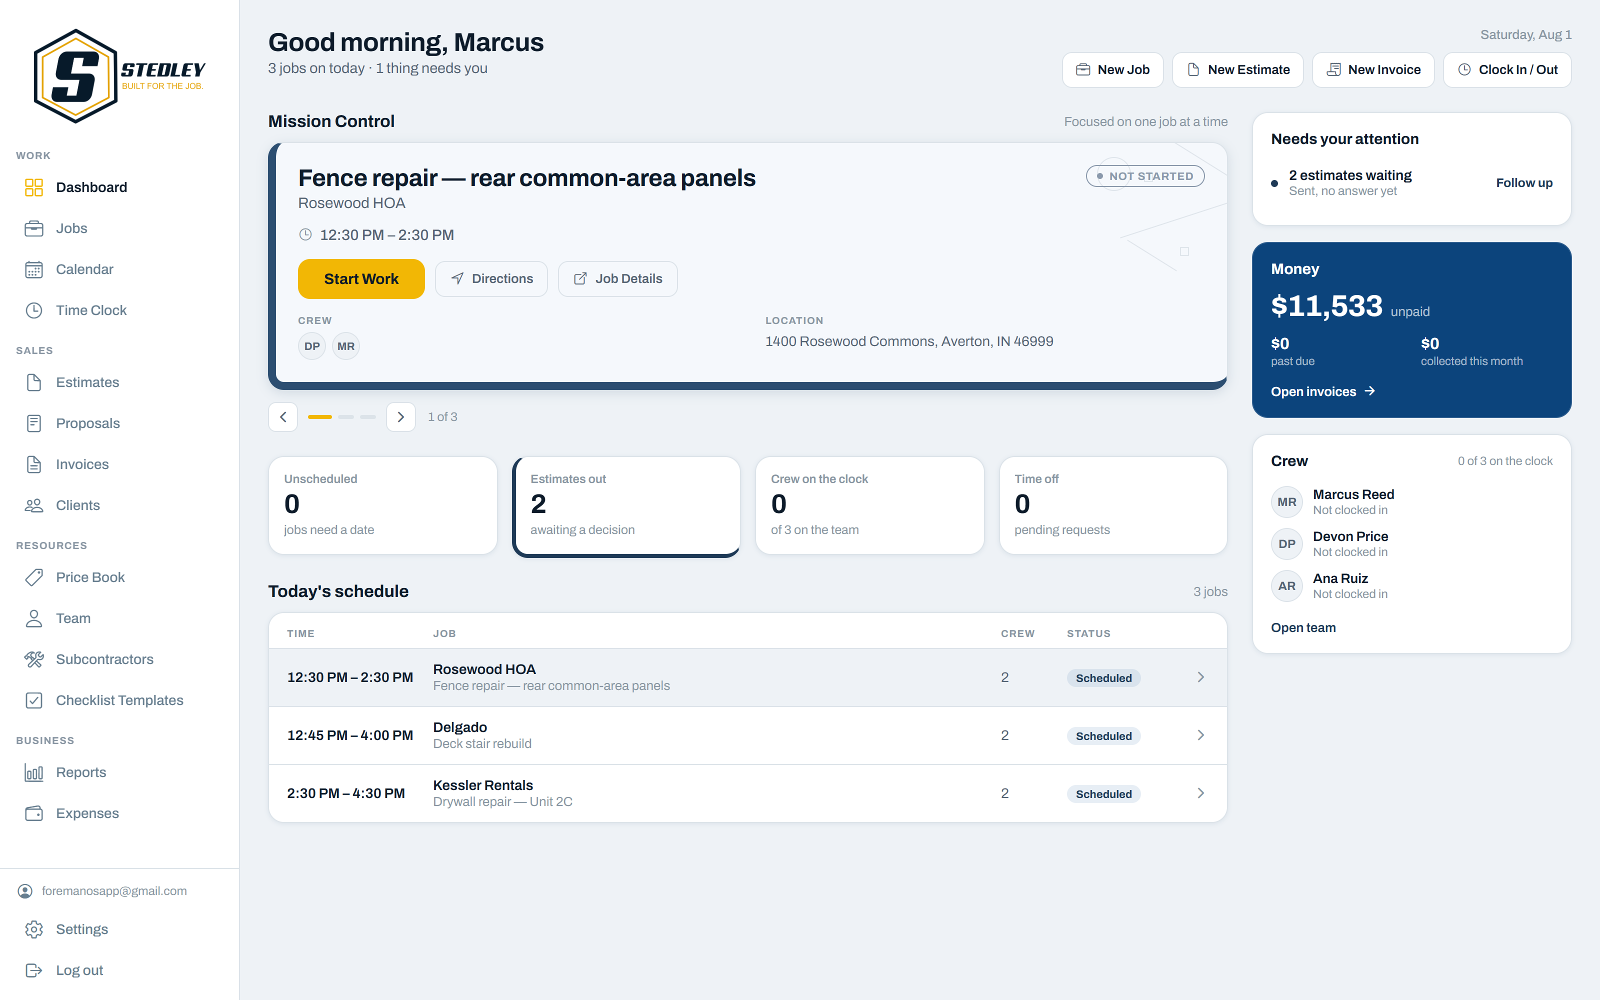Screen dimensions: 1600x1000
Task: Click the New Invoice button
Action: 1373,69
